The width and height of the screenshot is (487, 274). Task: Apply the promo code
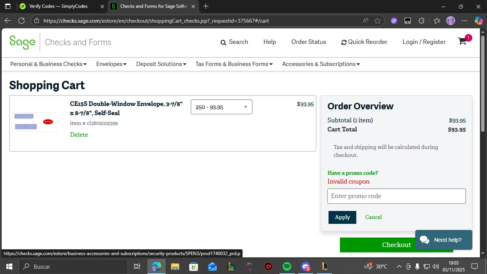[342, 217]
